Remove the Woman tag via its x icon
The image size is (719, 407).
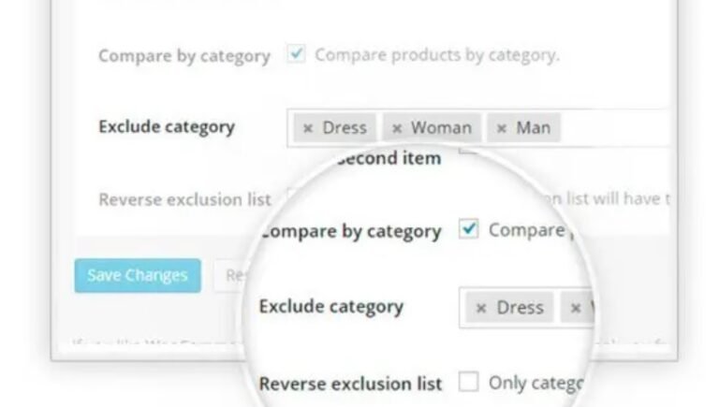pyautogui.click(x=397, y=128)
